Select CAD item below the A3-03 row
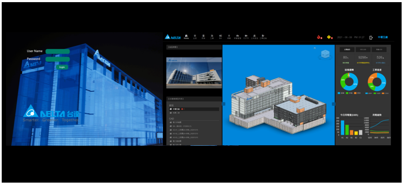402x183 pixels. (x=194, y=141)
